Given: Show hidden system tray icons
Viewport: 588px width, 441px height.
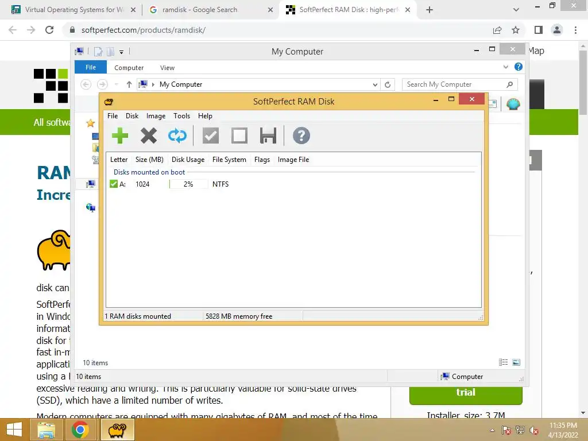Looking at the screenshot, I should 492,430.
